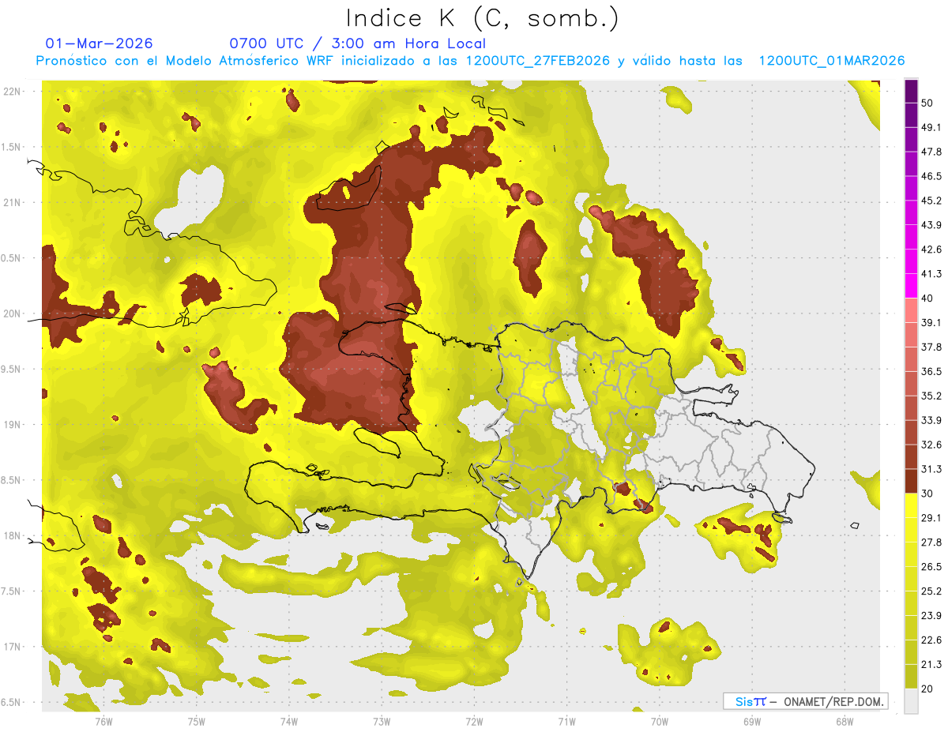Click the colorbar value "47.8"

click(x=931, y=152)
